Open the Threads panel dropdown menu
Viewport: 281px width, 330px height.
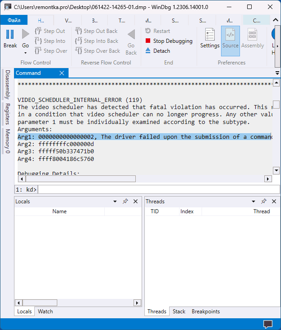[253, 202]
